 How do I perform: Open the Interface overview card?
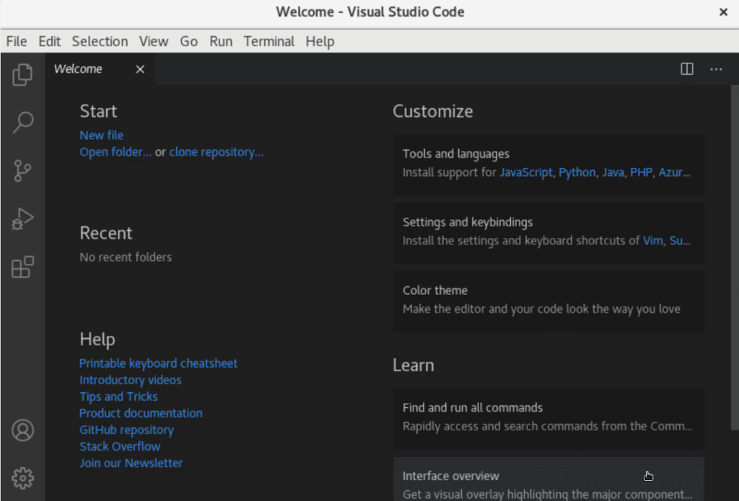click(548, 479)
